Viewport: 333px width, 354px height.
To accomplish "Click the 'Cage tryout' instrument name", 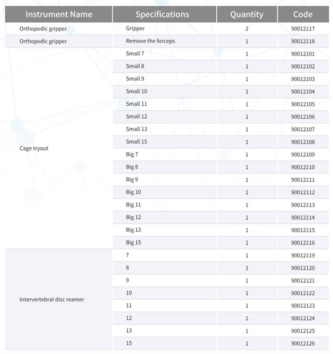I will click(x=34, y=148).
